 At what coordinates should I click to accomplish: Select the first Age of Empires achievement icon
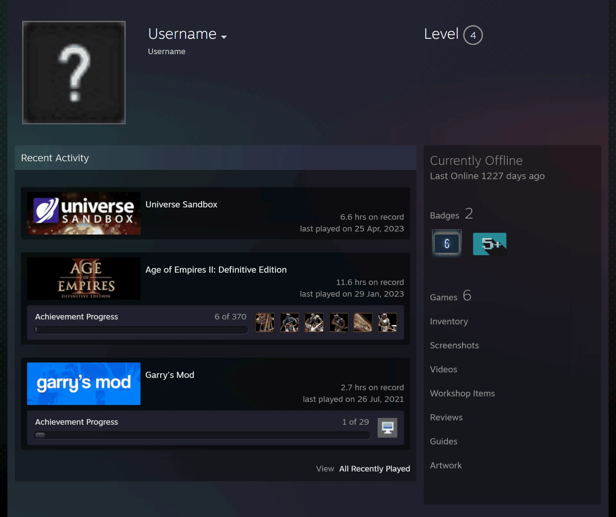(265, 322)
